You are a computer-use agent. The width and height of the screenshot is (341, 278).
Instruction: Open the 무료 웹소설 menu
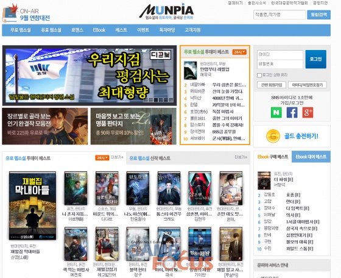tap(21, 30)
